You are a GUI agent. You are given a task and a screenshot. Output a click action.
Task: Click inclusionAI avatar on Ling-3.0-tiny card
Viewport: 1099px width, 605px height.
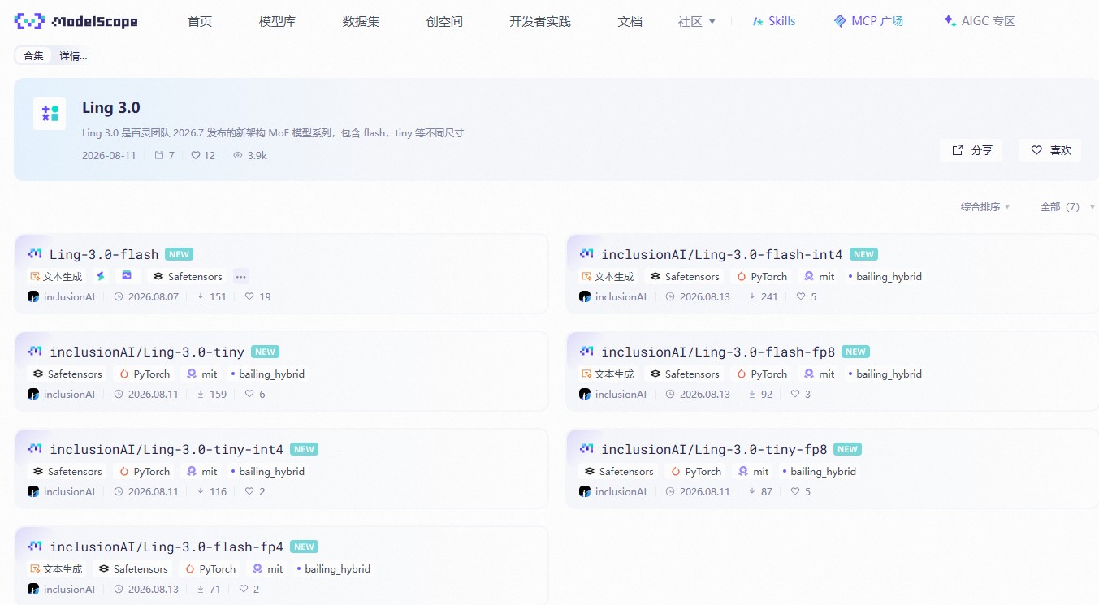[x=33, y=394]
